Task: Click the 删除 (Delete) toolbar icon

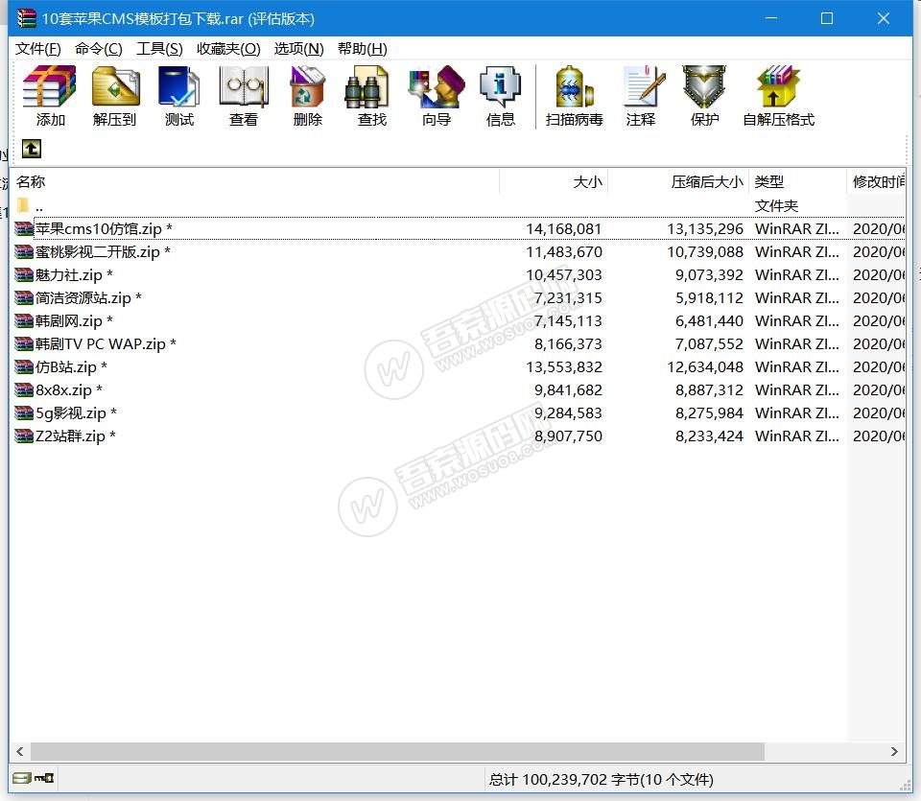Action: tap(307, 96)
